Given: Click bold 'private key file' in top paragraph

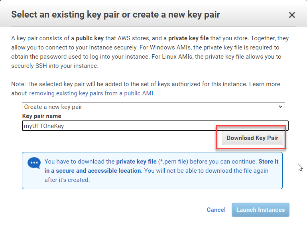Looking at the screenshot, I should pyautogui.click(x=188, y=38).
